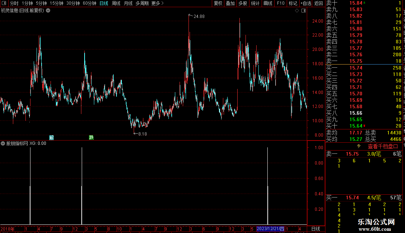405x233 pixels.
Task: Click the XG: 0.00 indicator value
Action: pos(38,143)
